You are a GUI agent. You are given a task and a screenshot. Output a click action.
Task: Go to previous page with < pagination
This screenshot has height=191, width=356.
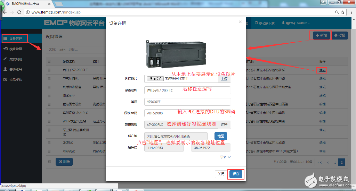[x=328, y=162]
